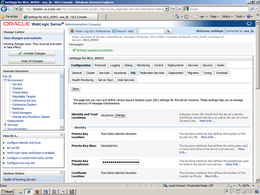Click the Private Key Passphrase field
Viewport: 260px width, 195px height.
coord(120,162)
